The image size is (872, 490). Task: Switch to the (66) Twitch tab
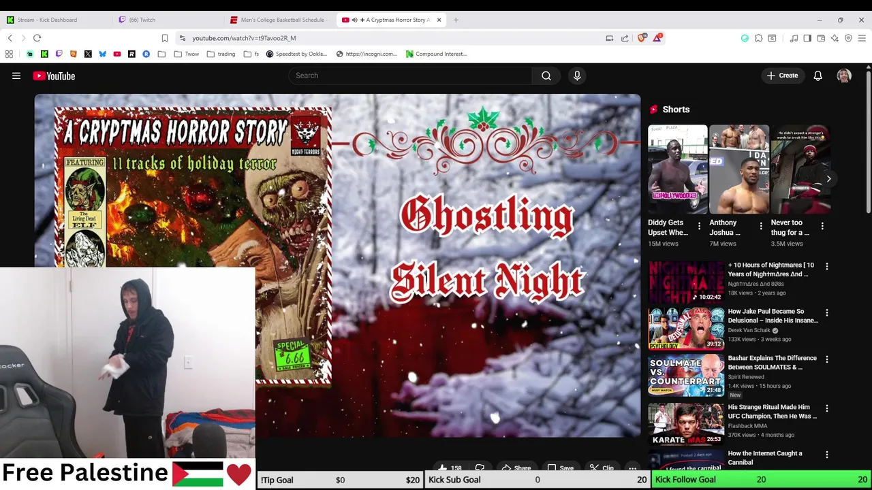point(168,20)
